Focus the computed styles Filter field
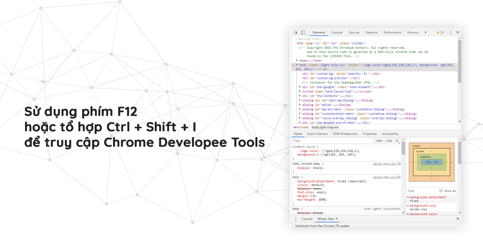 tap(421, 191)
